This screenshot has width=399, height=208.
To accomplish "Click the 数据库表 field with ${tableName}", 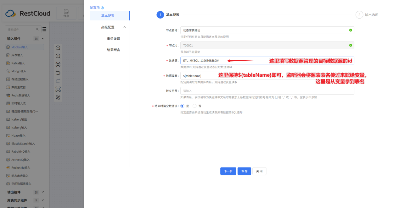I will point(267,76).
